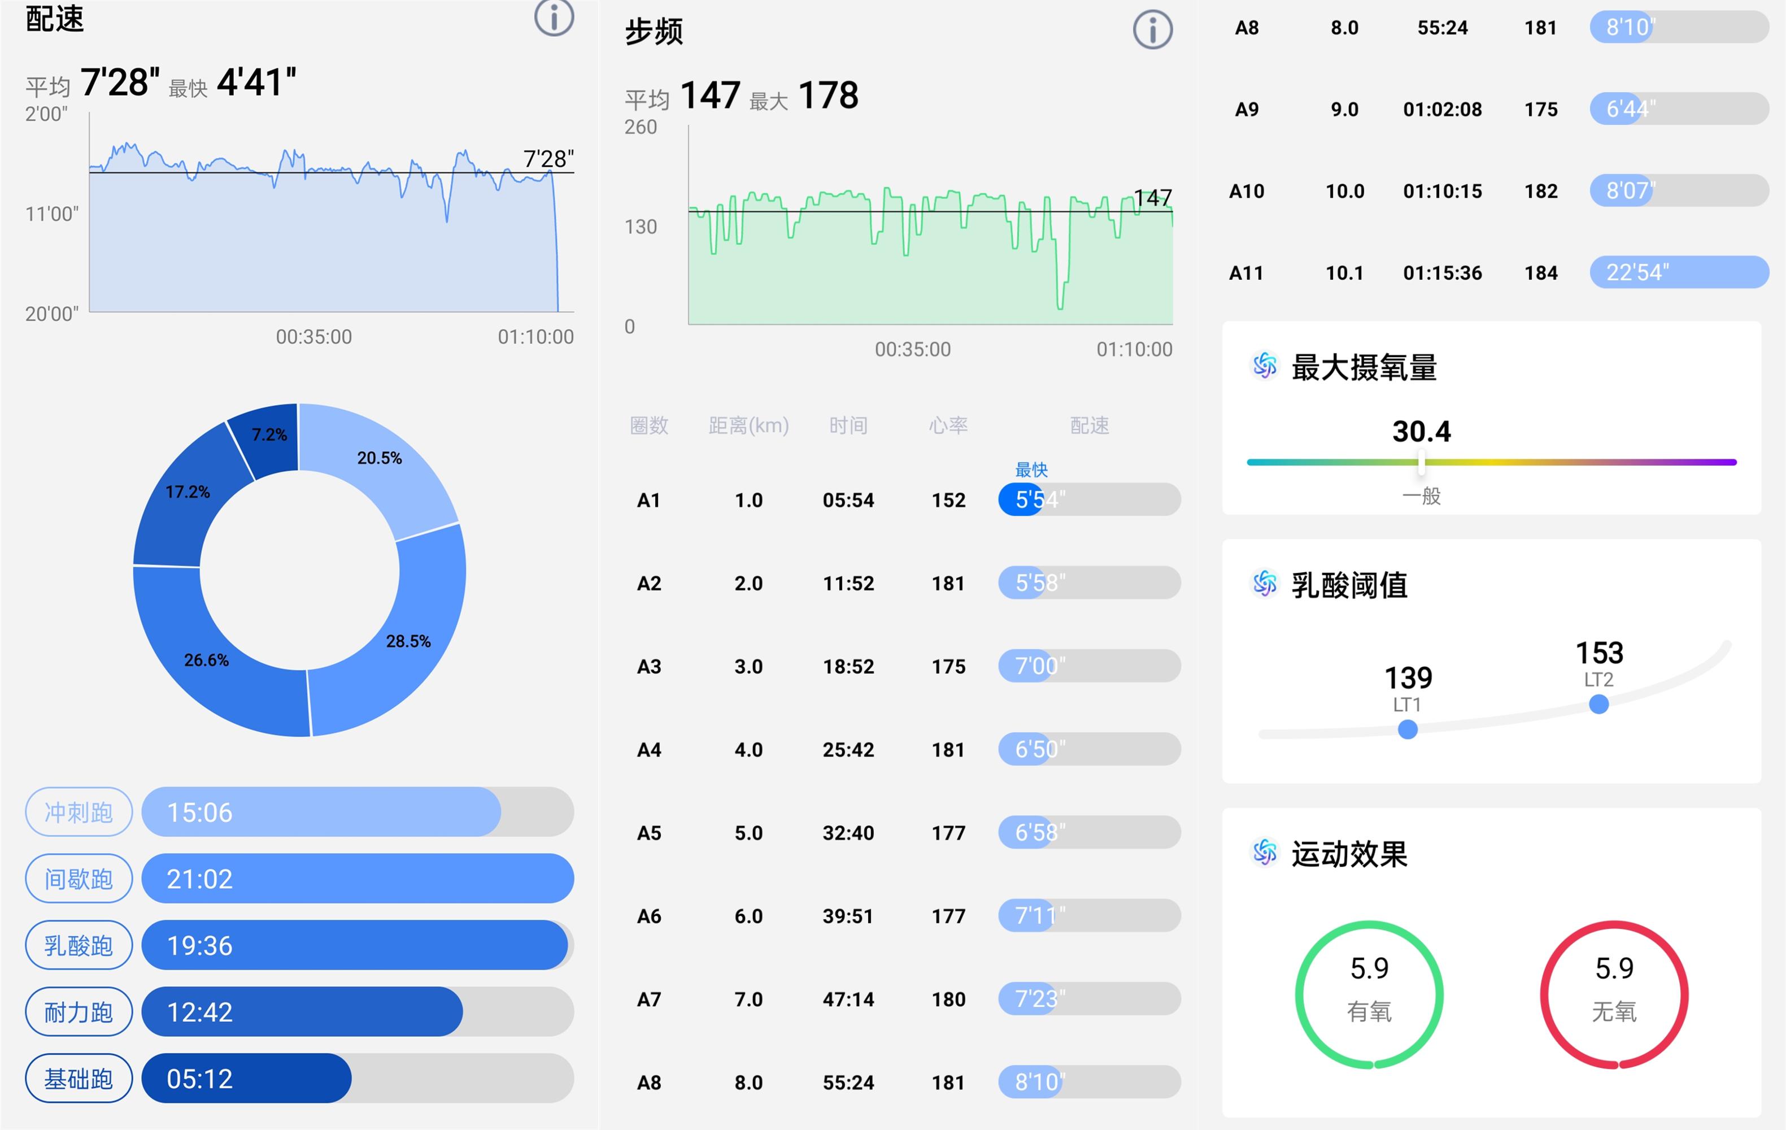Open the 心率 column header
Screen dimensions: 1786x1130
[x=947, y=425]
